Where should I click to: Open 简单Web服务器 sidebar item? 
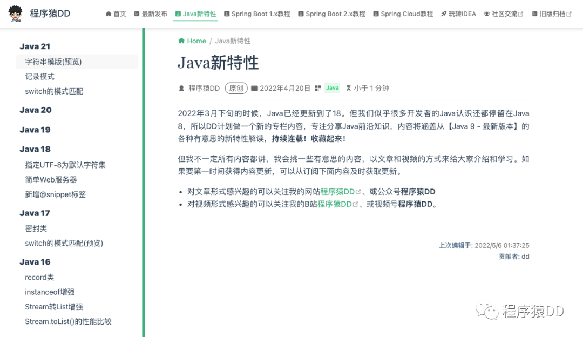tap(51, 180)
